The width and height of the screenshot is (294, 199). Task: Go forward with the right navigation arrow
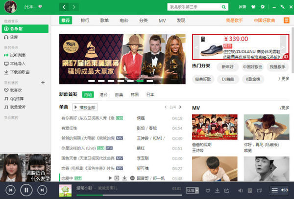pyautogui.click(x=74, y=7)
